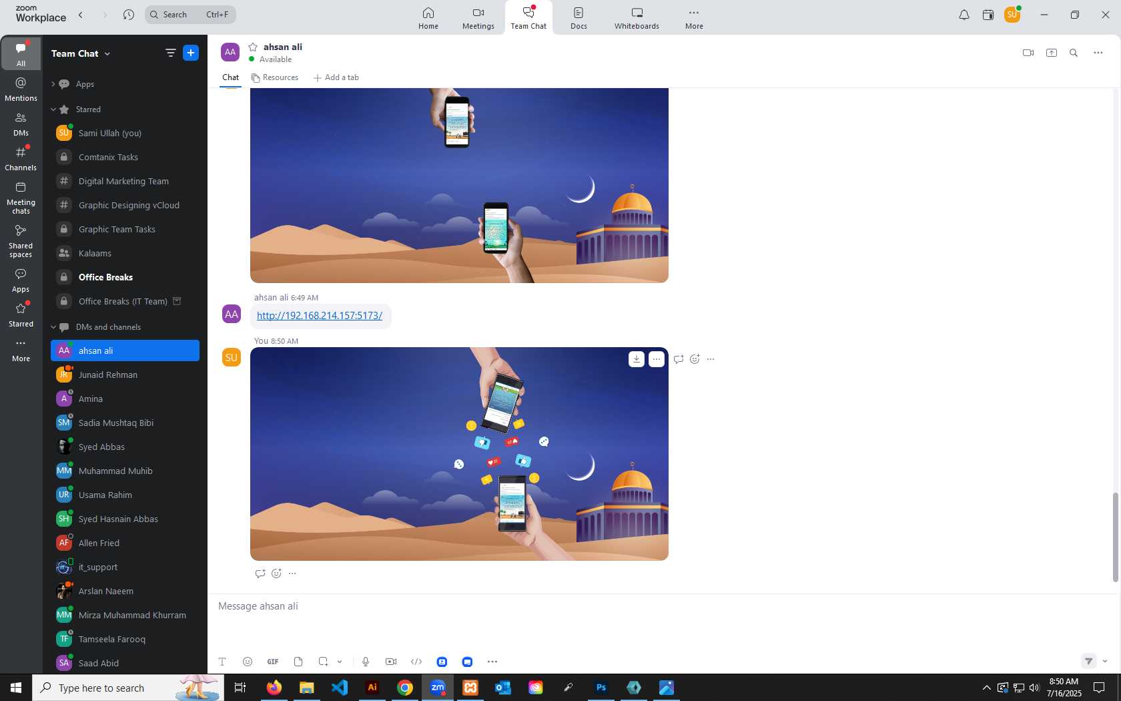Open Illustrator from the taskbar

[x=372, y=688]
